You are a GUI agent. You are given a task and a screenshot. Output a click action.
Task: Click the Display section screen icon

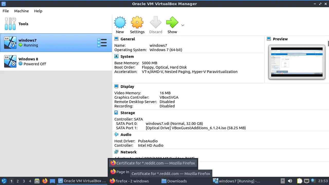(116, 86)
